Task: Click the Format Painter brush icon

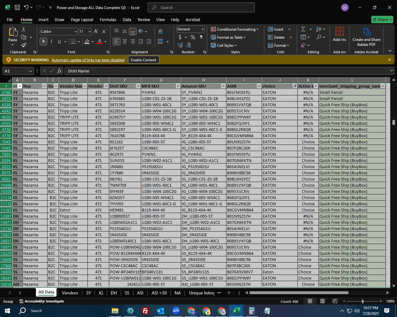Action: tap(23, 45)
